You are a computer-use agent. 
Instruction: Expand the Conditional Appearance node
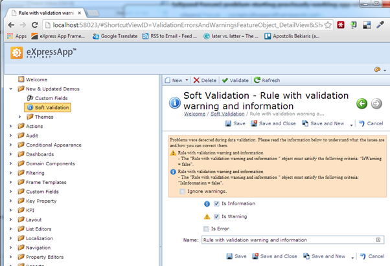[11, 145]
